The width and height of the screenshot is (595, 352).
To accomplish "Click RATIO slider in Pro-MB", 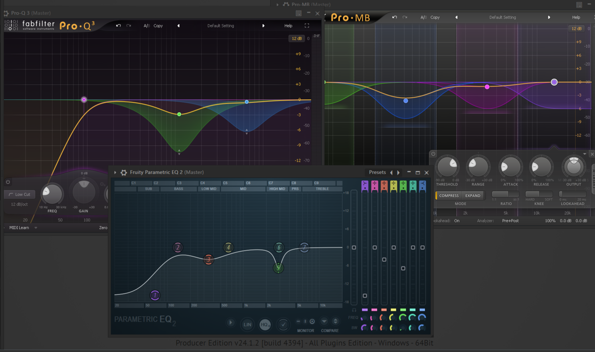I will pos(506,194).
